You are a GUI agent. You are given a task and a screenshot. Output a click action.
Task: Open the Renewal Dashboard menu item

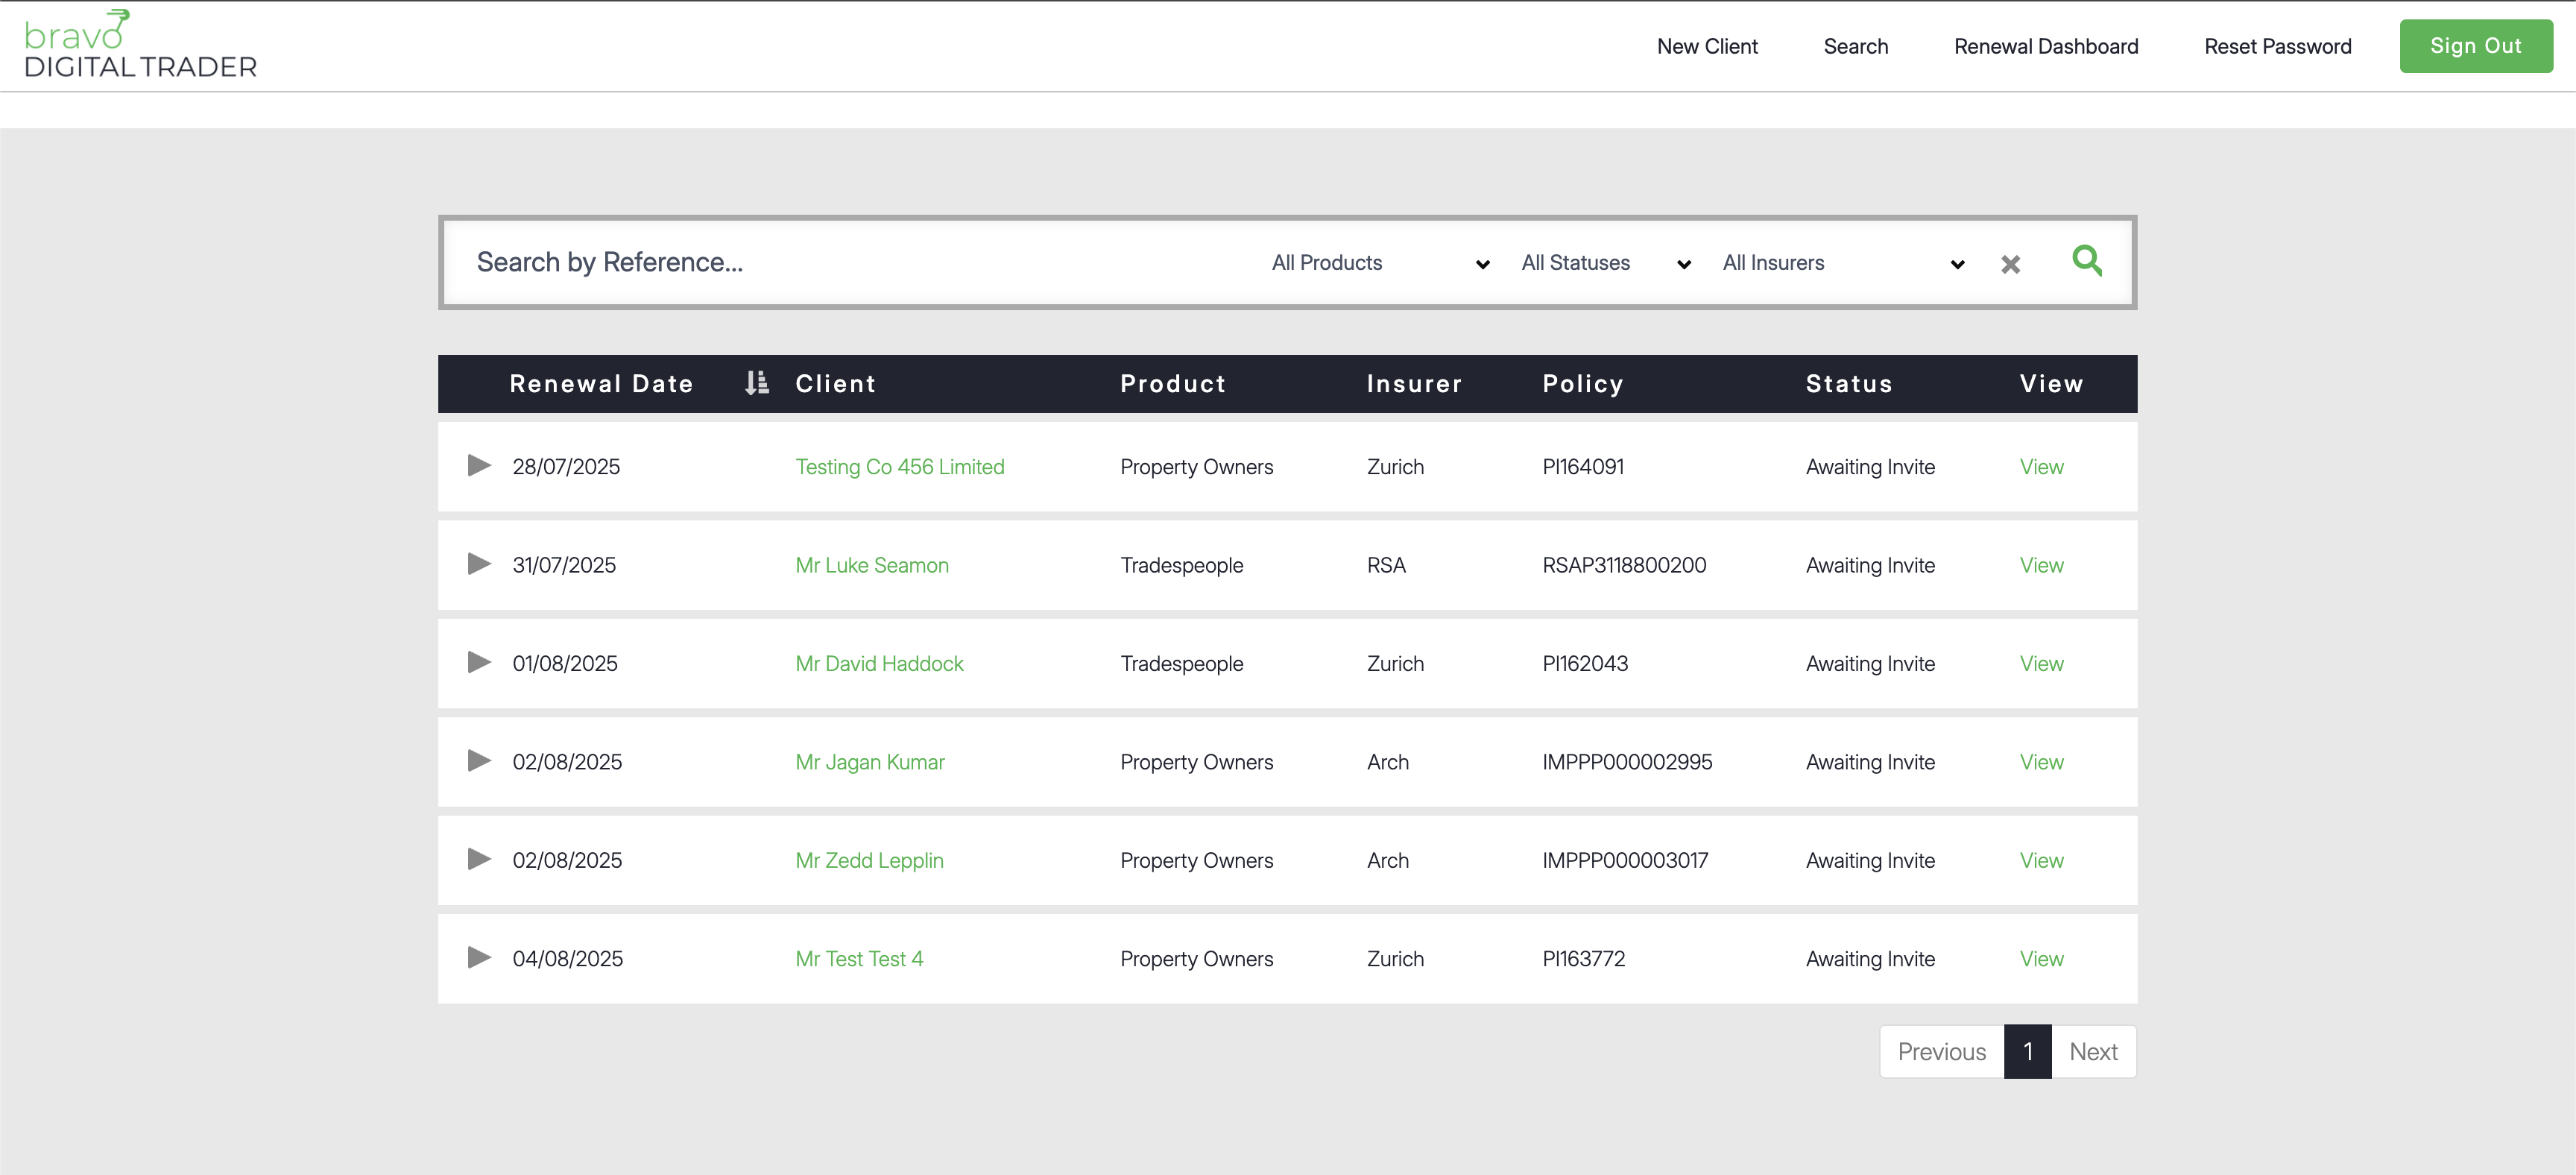[2045, 46]
